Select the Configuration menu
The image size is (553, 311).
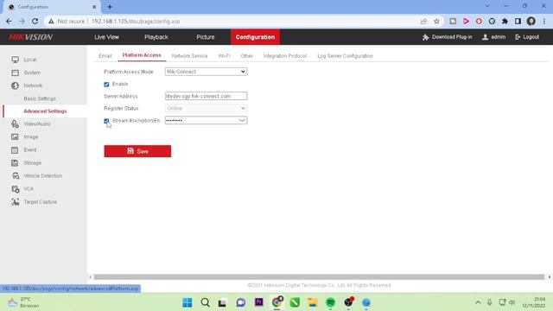click(256, 37)
